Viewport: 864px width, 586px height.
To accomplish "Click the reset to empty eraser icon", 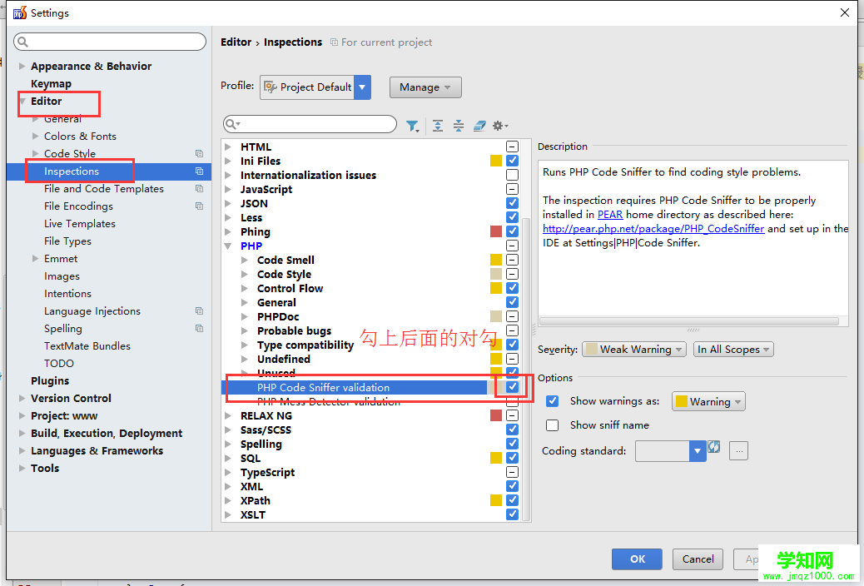I will click(x=479, y=126).
